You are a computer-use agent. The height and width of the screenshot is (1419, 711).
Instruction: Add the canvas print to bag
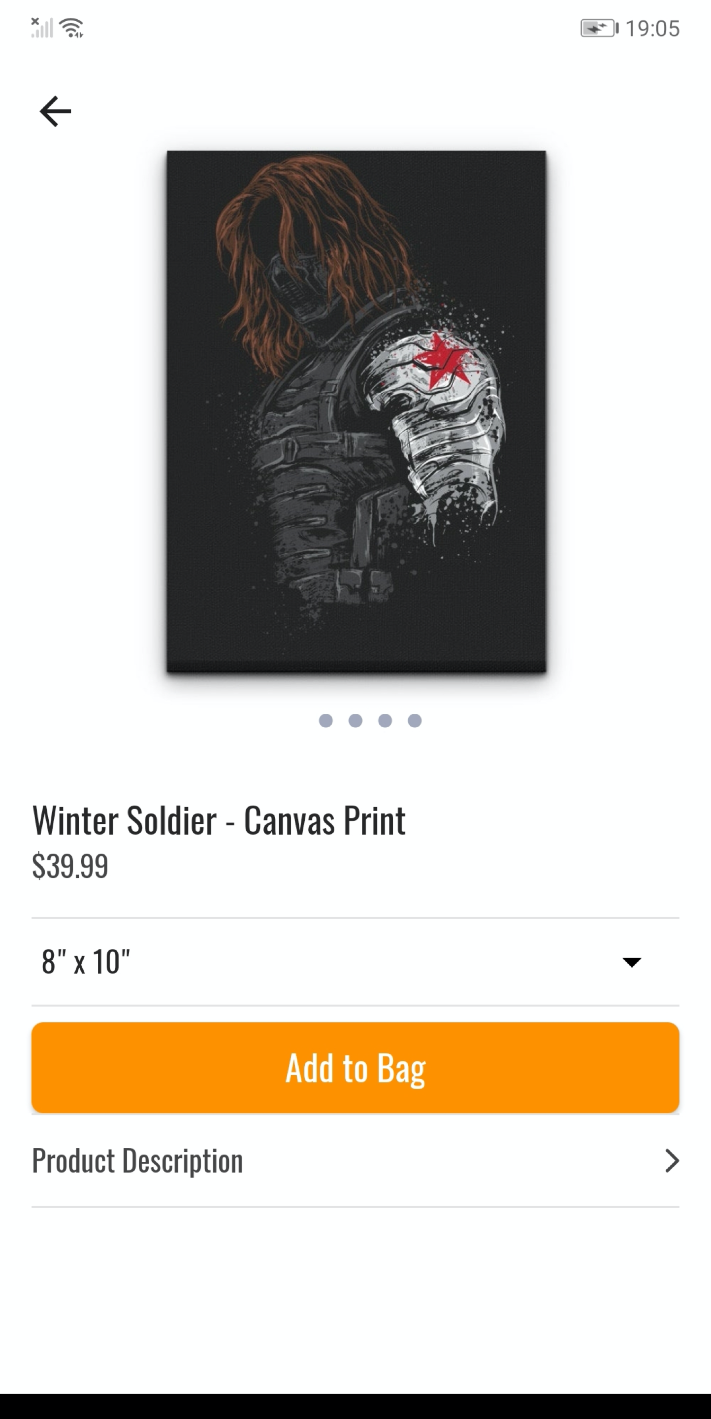coord(355,1068)
